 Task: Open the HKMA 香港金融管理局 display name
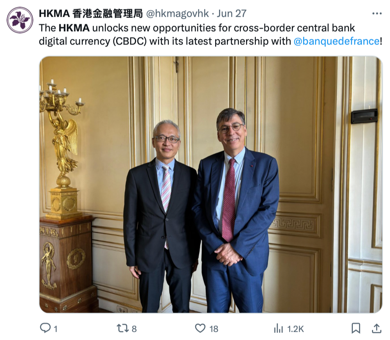(x=91, y=14)
